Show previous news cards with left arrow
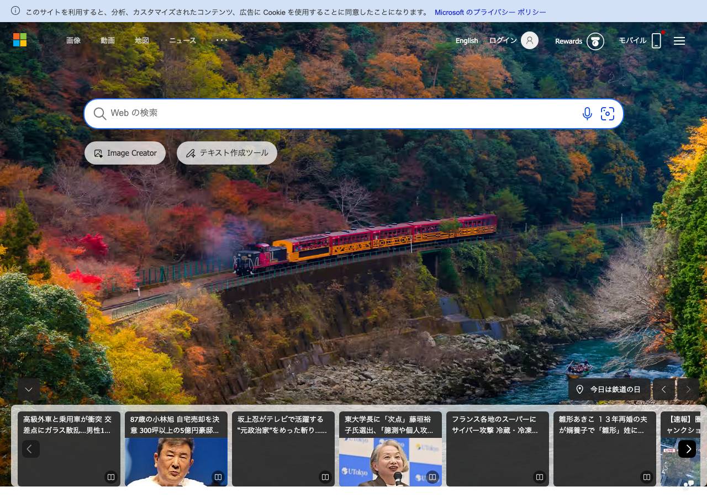Viewport: 707px width, 497px height. click(x=31, y=449)
